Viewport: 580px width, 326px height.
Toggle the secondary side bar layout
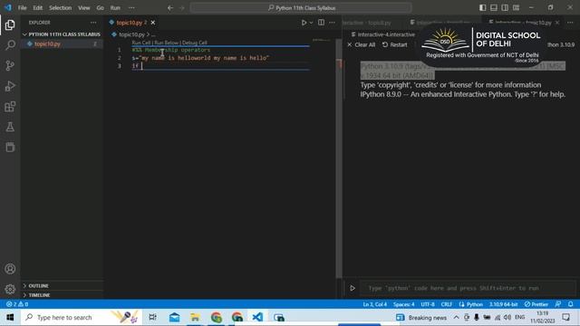[505, 8]
